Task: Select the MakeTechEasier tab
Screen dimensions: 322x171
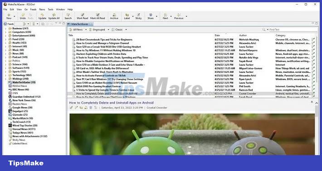Action: 80,24
